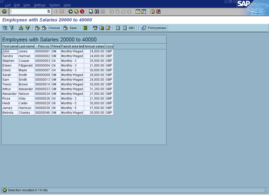This screenshot has width=269, height=195.
Task: Sort in ascending order icon
Action: click(21, 28)
